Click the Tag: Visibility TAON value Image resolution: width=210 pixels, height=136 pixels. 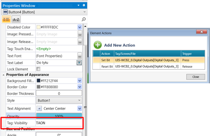[41, 123]
